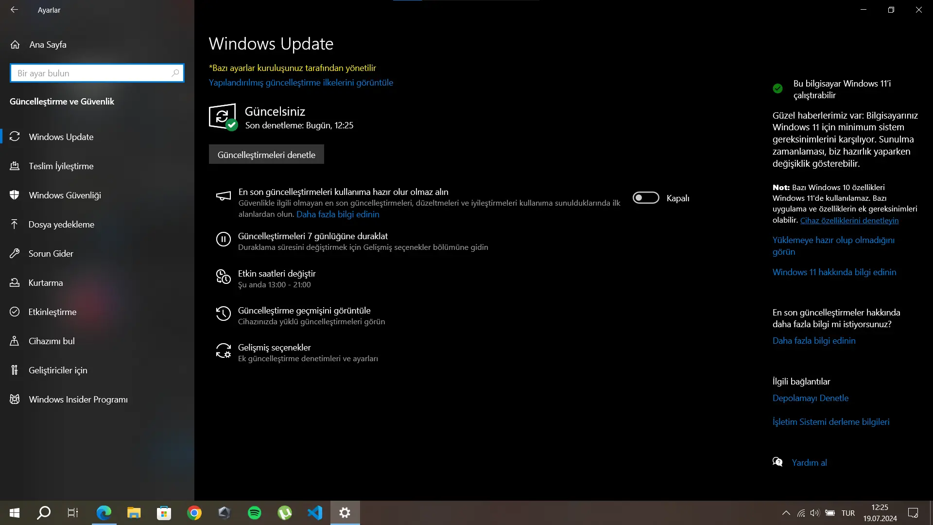The image size is (933, 525).
Task: Click the search magnifier in settings search box
Action: click(x=175, y=73)
